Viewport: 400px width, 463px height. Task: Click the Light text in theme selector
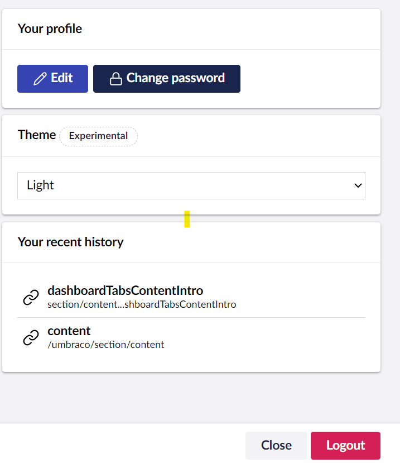tap(40, 185)
